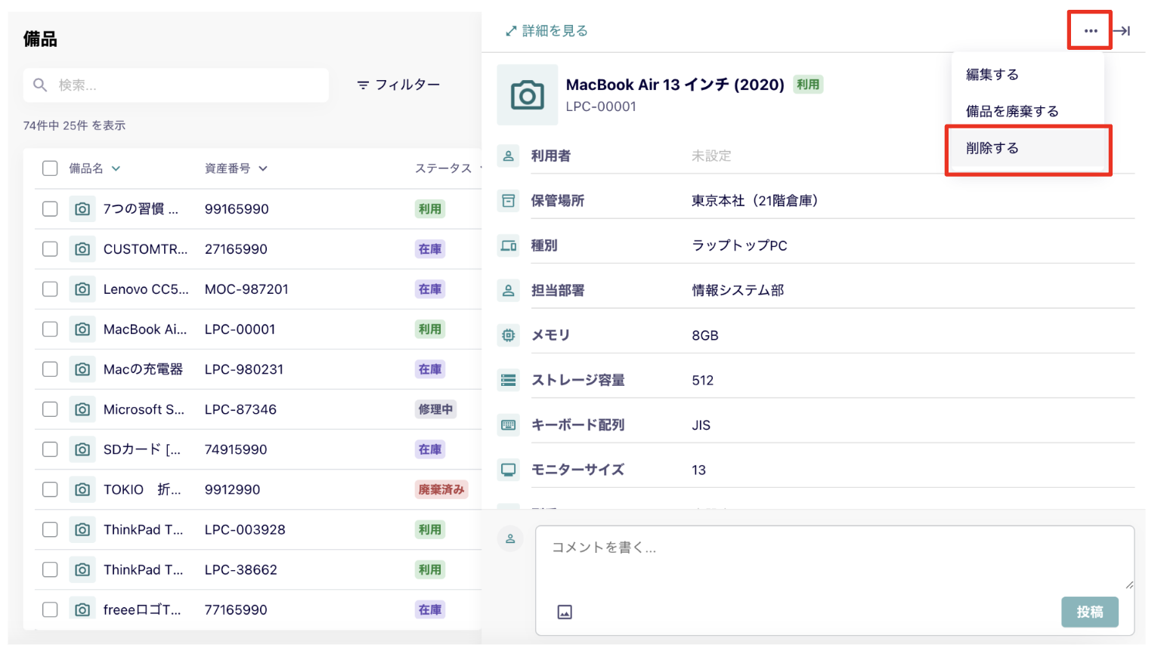Click the 東京本社（21階倉庫） value
Image resolution: width=1164 pixels, height=654 pixels.
[756, 201]
